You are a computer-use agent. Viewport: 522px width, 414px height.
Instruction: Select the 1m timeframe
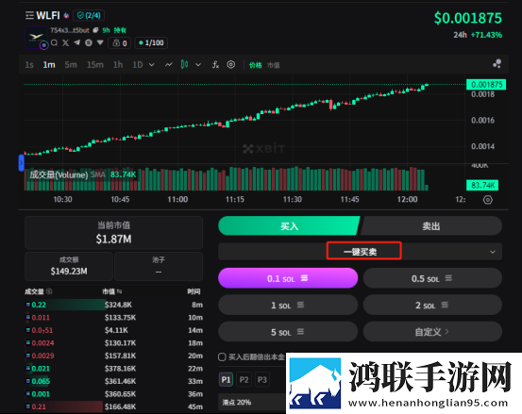click(x=49, y=64)
